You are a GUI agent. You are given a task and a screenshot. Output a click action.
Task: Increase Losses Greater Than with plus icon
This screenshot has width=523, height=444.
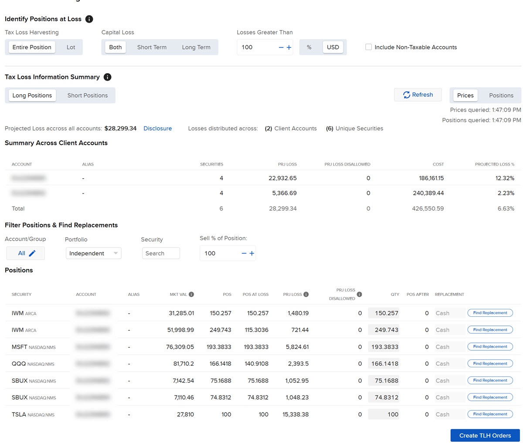[289, 47]
